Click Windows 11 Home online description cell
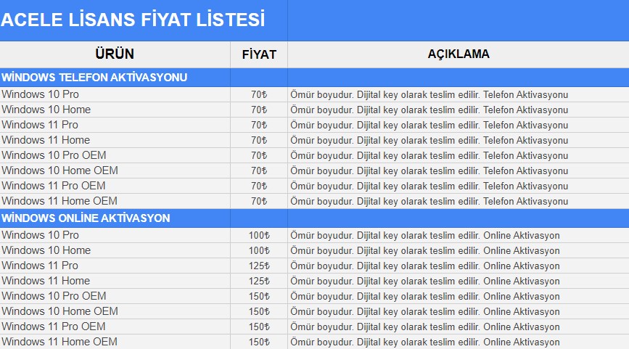The width and height of the screenshot is (629, 349). (x=458, y=281)
